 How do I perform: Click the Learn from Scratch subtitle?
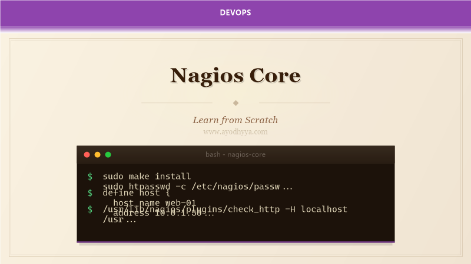[235, 120]
